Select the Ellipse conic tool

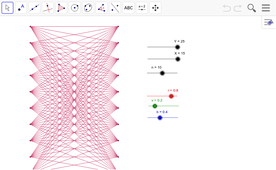click(x=88, y=8)
